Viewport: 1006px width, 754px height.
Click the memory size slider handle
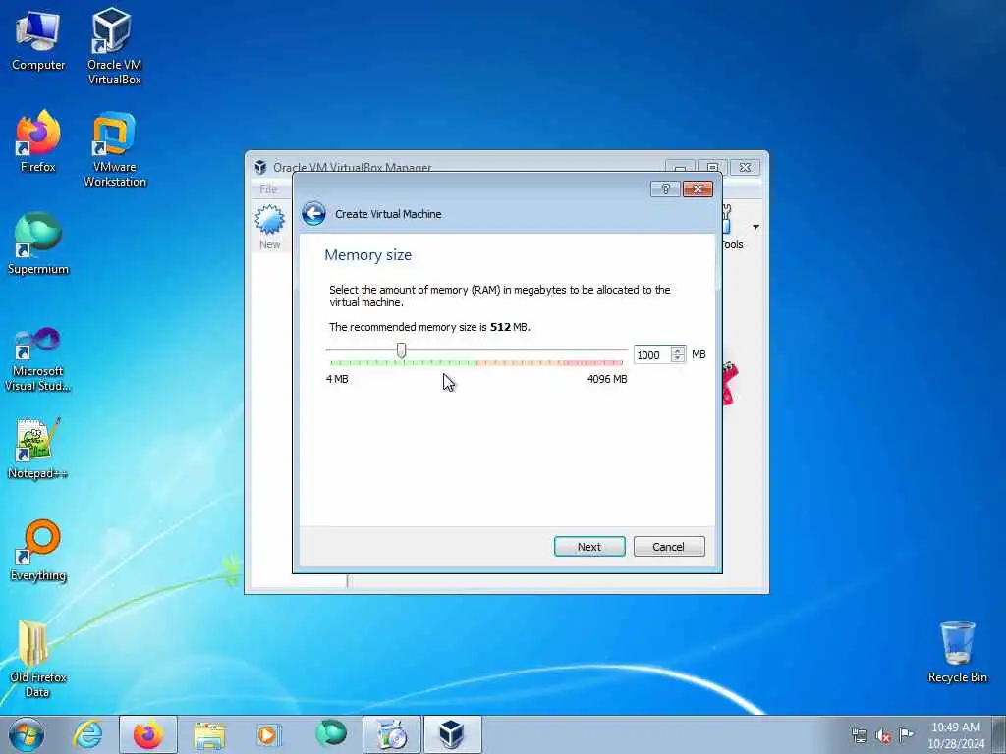pyautogui.click(x=401, y=350)
